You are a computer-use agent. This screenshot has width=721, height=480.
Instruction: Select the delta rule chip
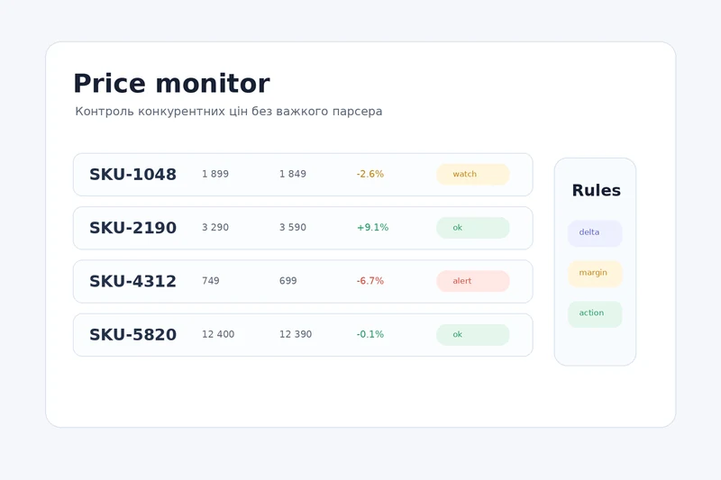click(x=595, y=233)
